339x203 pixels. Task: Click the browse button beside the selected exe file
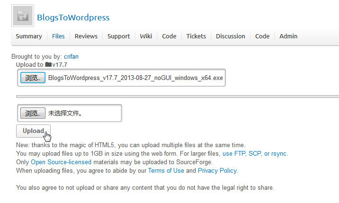click(x=33, y=78)
